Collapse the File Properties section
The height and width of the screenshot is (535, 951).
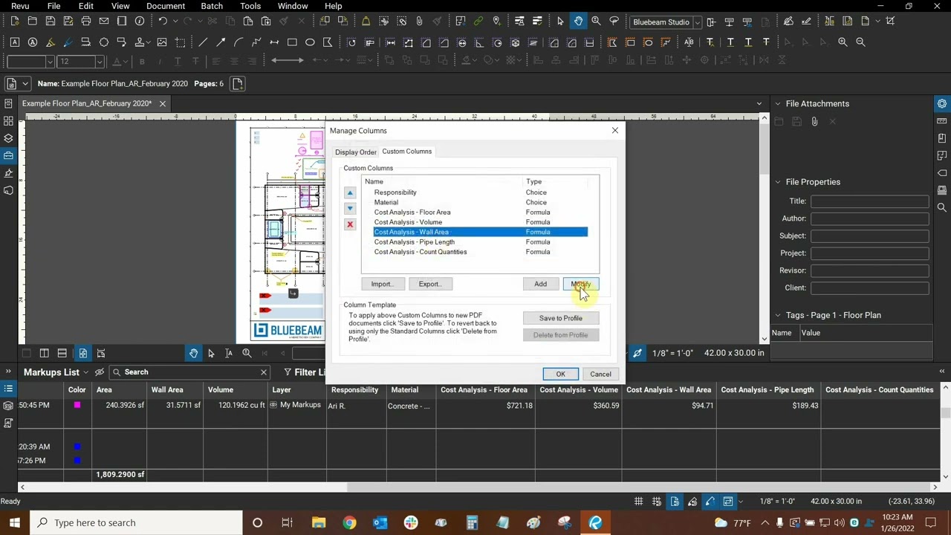pyautogui.click(x=778, y=182)
